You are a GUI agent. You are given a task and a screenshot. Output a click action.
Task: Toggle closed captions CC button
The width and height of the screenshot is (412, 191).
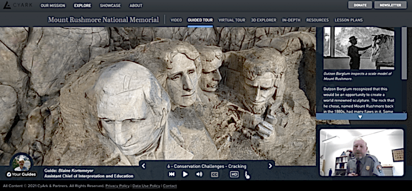(x=214, y=175)
